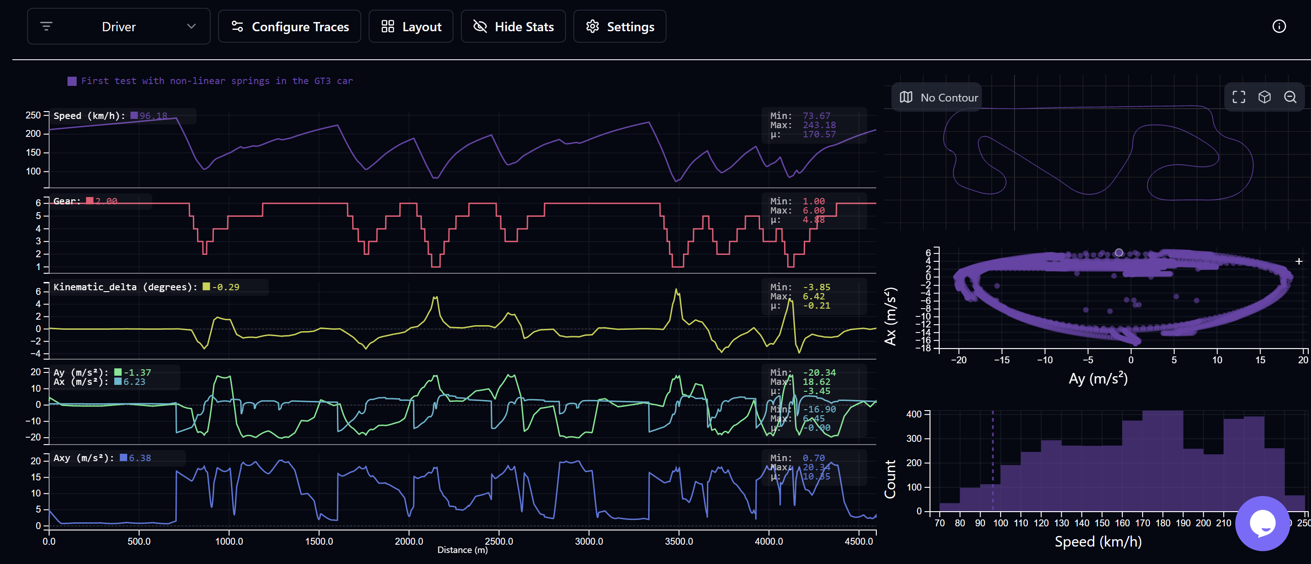Click the zoom-out magnifier on the track map

1290,97
